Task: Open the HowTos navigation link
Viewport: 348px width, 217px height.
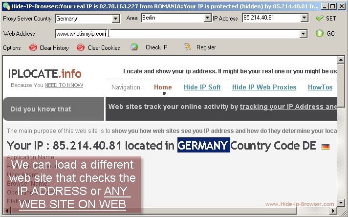Action: (x=320, y=87)
